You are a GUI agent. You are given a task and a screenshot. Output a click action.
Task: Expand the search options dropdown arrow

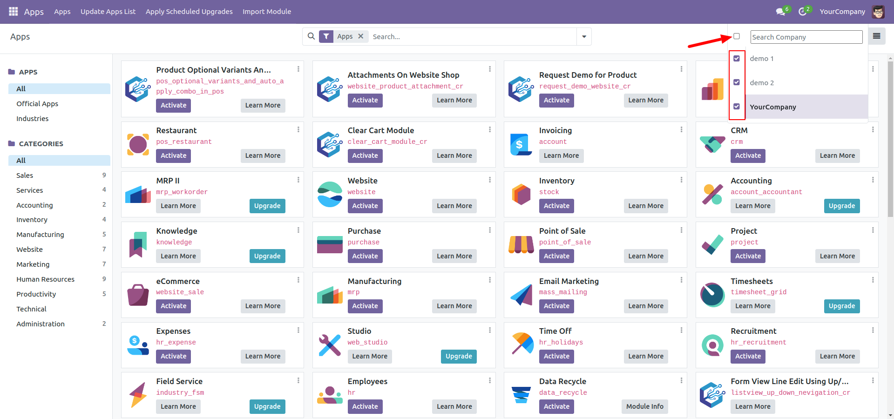[584, 36]
